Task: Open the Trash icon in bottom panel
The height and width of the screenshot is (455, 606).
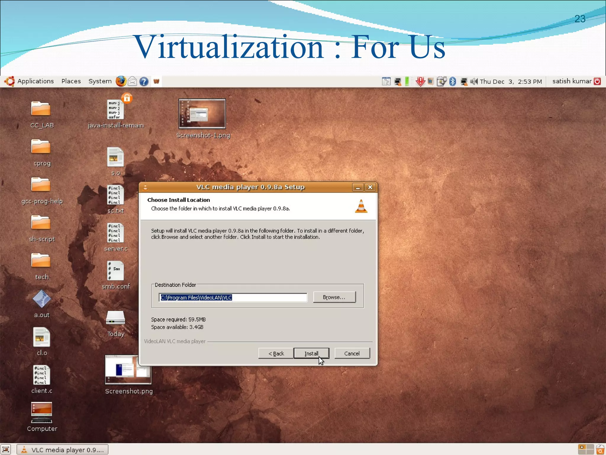Action: click(x=600, y=449)
